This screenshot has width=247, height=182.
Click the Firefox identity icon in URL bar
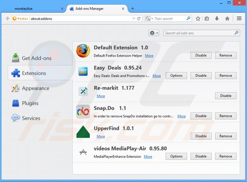point(14,18)
